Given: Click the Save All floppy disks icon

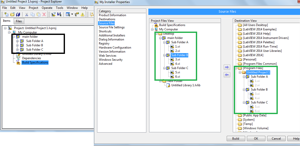Looking at the screenshot, I should (x=18, y=14).
